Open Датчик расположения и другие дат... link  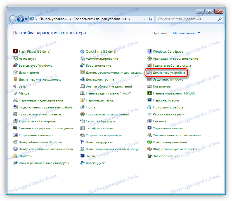pos(114,72)
